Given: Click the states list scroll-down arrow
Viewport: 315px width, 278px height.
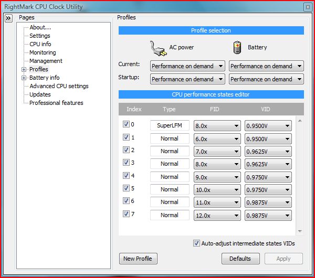Looking at the screenshot, I should (x=300, y=231).
